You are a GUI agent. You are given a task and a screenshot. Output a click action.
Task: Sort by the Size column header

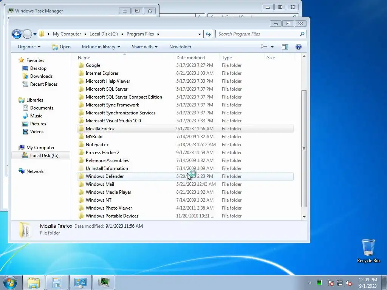tap(271, 58)
